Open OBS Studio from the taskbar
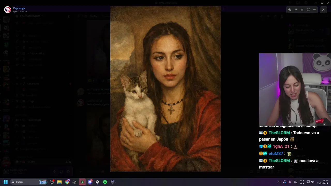 click(x=52, y=182)
